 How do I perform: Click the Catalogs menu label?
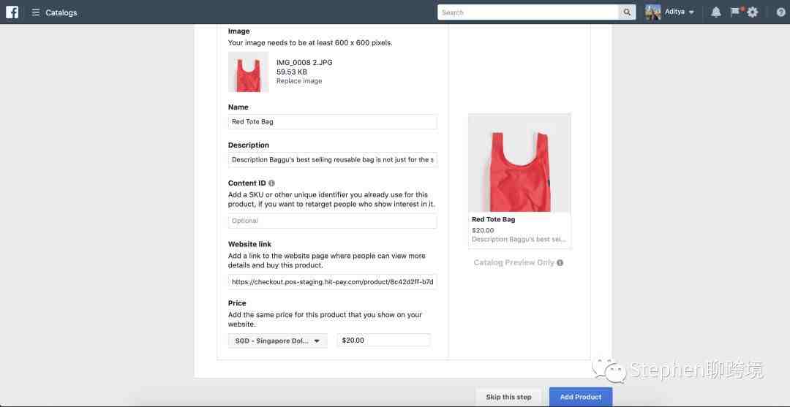tap(61, 12)
